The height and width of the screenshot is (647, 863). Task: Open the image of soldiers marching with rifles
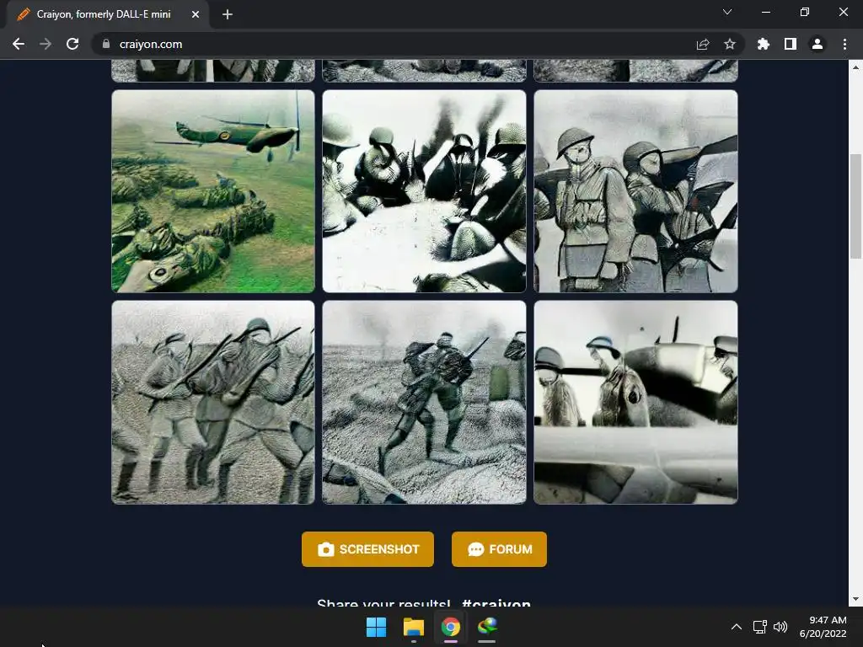[x=213, y=402]
